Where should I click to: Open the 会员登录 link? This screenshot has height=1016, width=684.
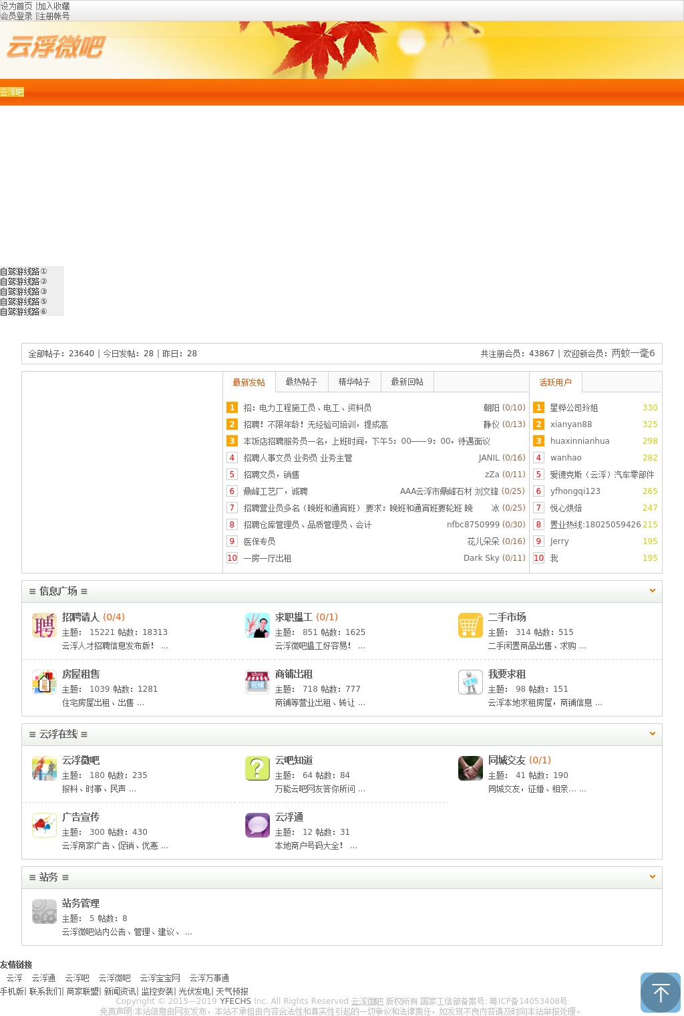[x=16, y=16]
